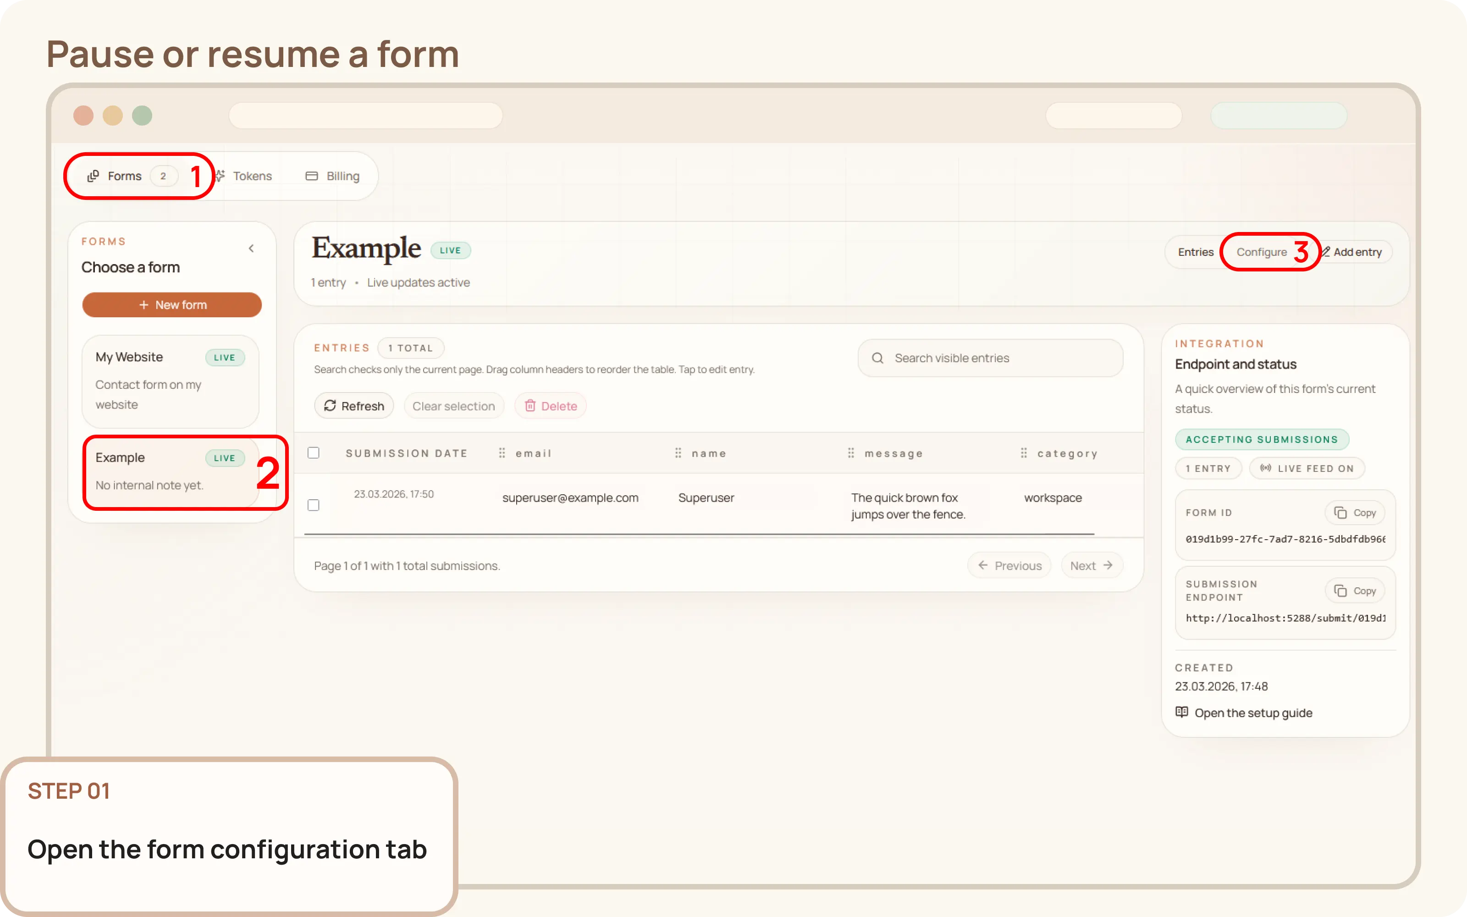Screen dimensions: 1467x917
Task: Click the New form button
Action: coord(172,305)
